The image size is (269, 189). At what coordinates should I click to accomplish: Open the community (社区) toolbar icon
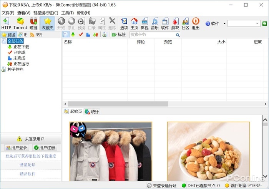point(185,23)
